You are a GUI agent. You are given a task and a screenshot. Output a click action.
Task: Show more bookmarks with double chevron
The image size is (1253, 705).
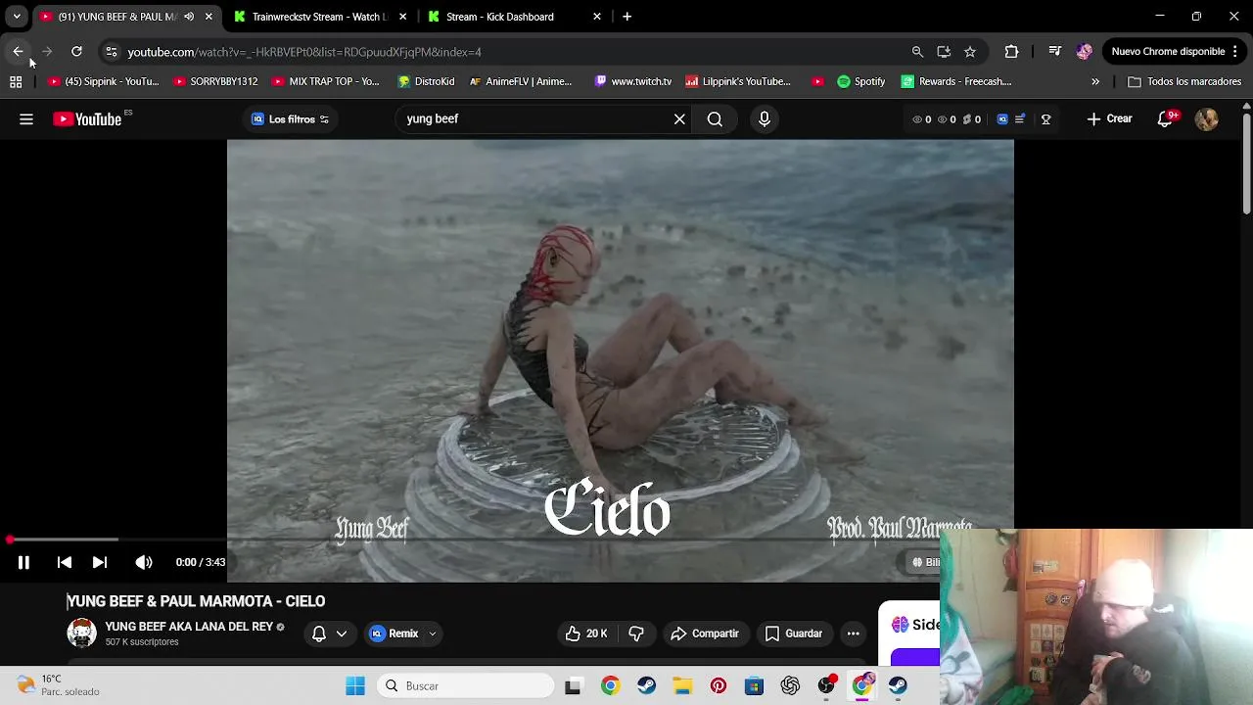tap(1095, 82)
